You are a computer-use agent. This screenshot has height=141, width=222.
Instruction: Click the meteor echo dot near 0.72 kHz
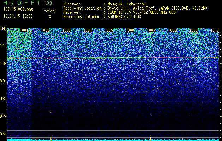pos(51,112)
